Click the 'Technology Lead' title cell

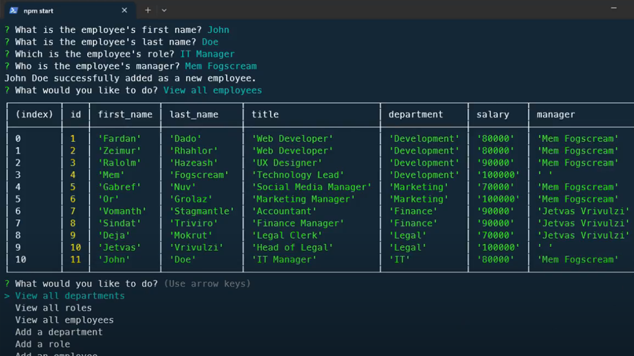click(x=298, y=175)
